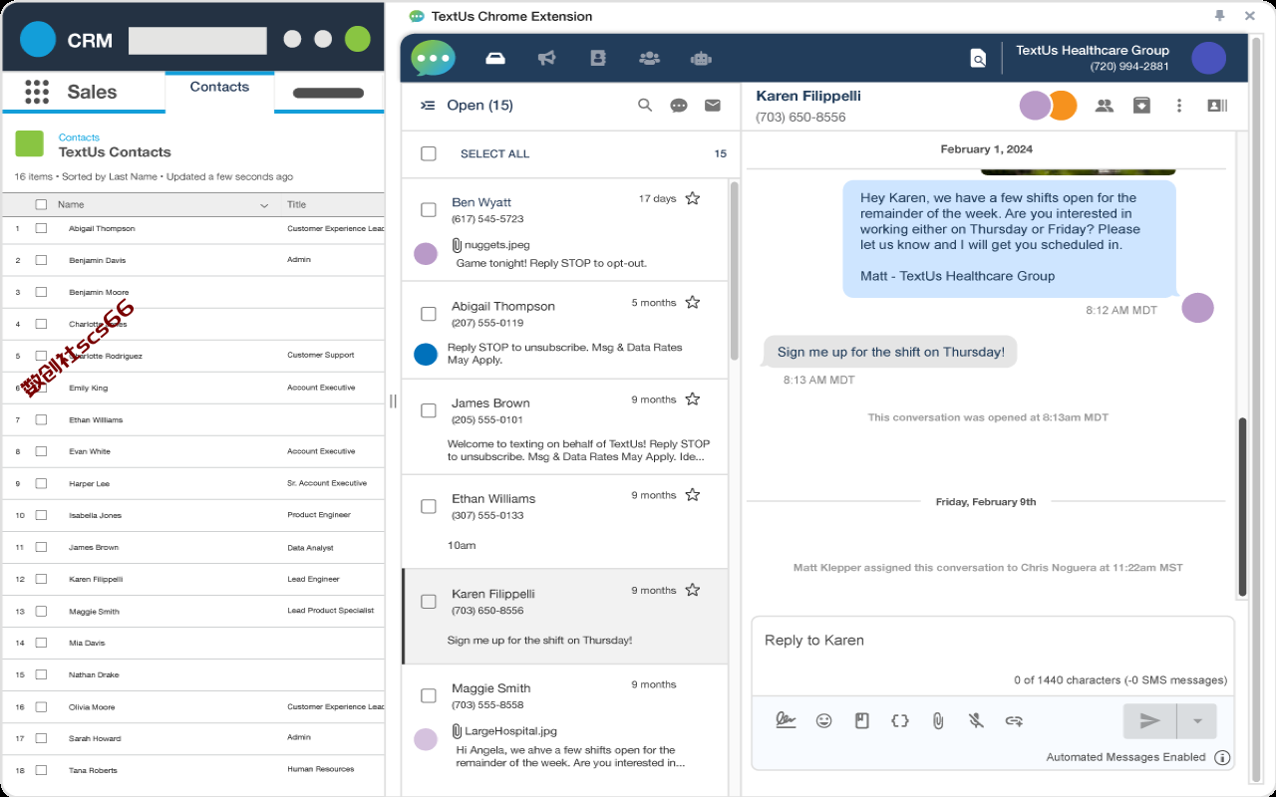Open the nuggets.jpeg attachment
Viewport: 1276px width, 797px height.
(496, 244)
